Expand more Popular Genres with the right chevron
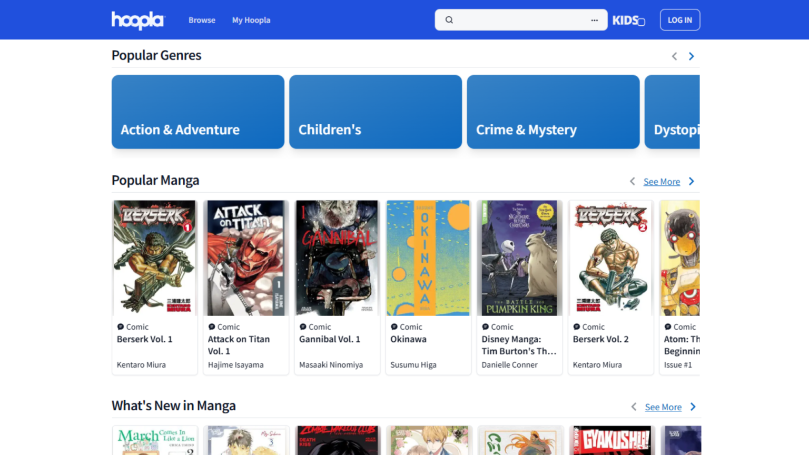 (691, 56)
